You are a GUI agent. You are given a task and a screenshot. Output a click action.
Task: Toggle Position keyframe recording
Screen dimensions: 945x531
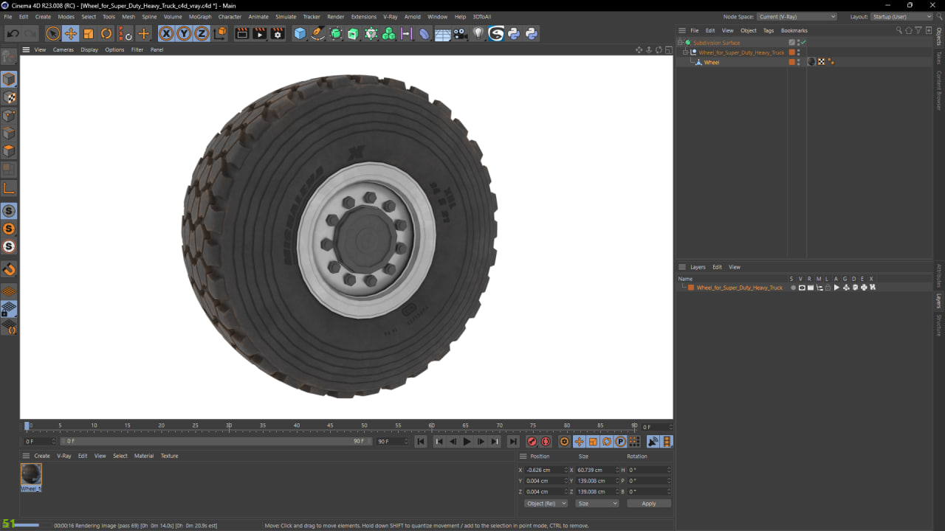(x=579, y=442)
